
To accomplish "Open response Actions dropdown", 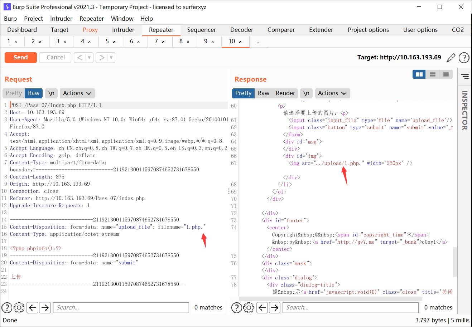I will (x=332, y=93).
